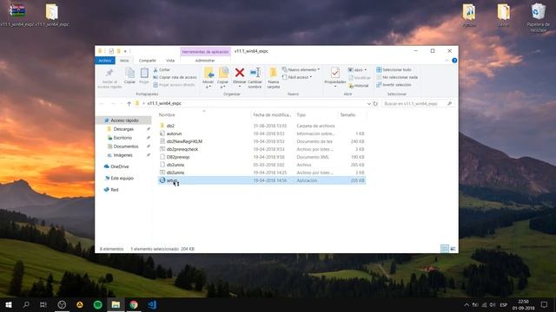Open Task View on the taskbar
This screenshot has width=556, height=312.
pyautogui.click(x=43, y=304)
